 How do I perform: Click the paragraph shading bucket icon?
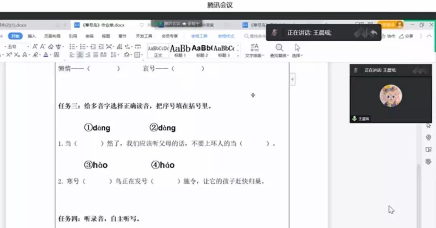[x=127, y=55]
